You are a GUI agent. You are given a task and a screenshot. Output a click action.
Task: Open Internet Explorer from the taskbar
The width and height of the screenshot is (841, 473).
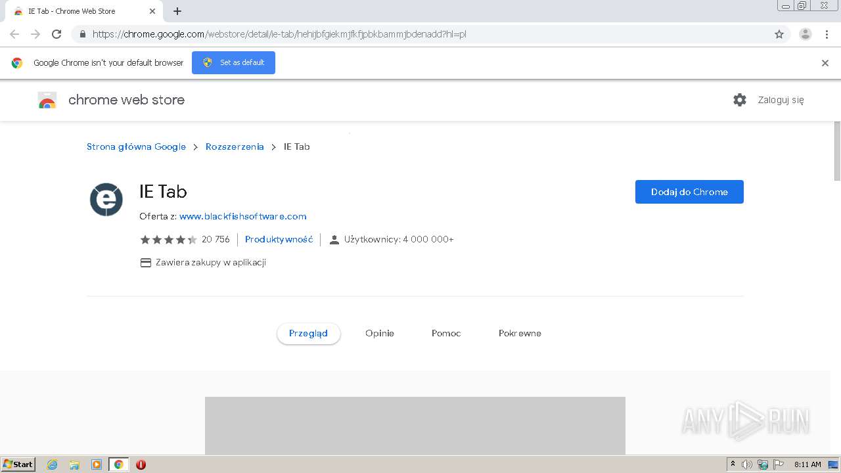tap(53, 464)
